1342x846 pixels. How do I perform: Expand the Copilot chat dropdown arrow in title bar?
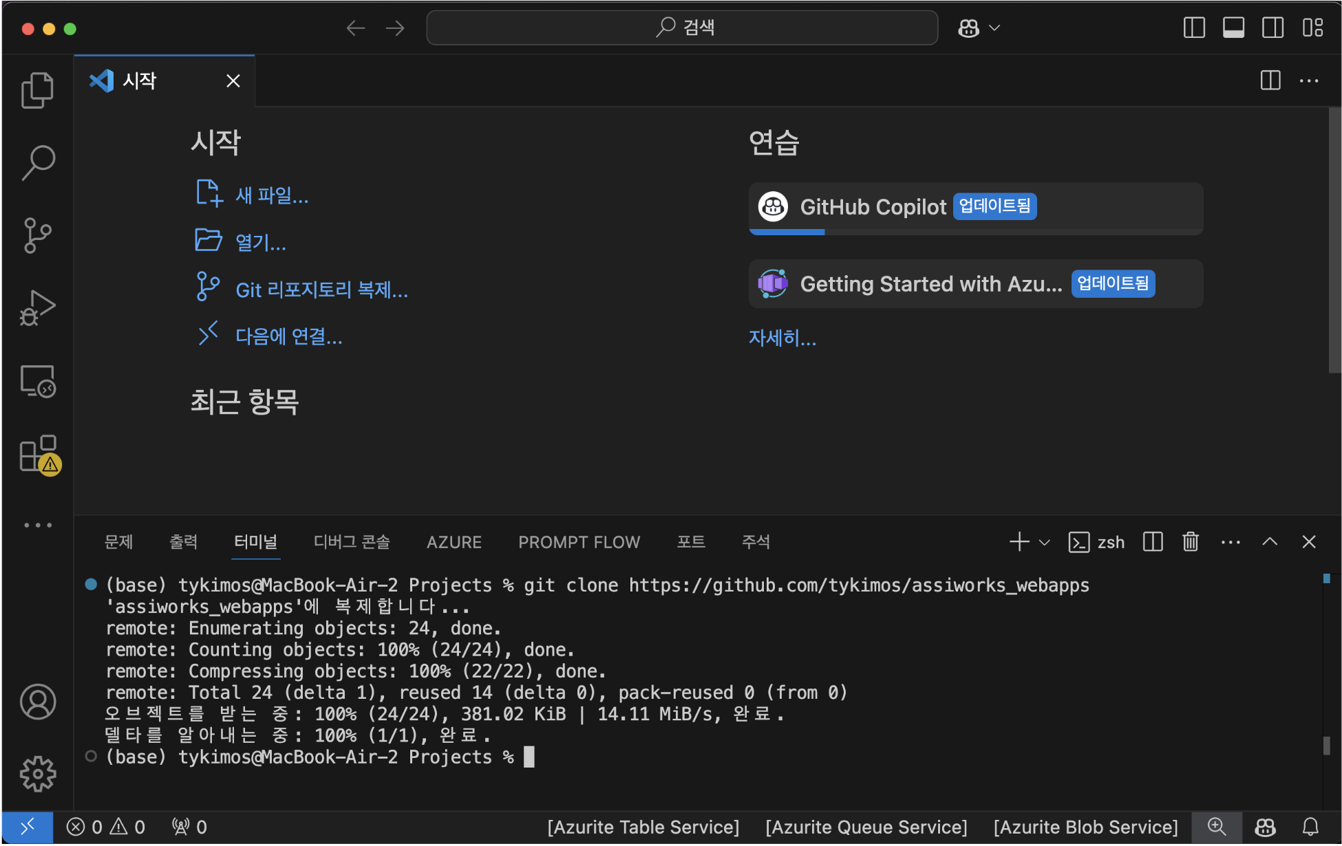click(x=994, y=28)
